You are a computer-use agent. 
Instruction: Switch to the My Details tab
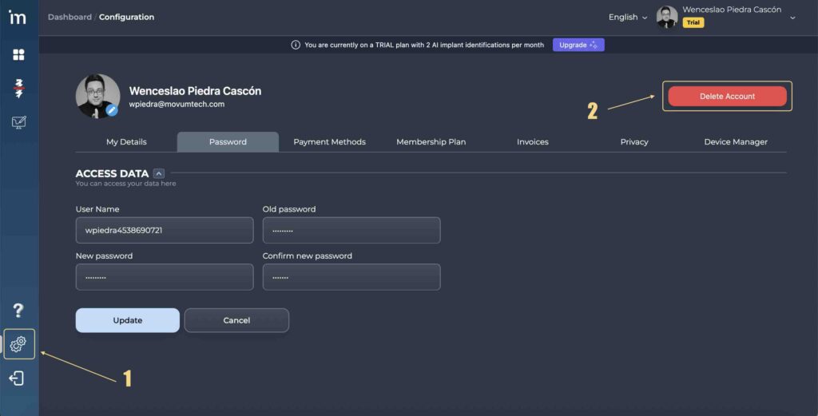[126, 142]
